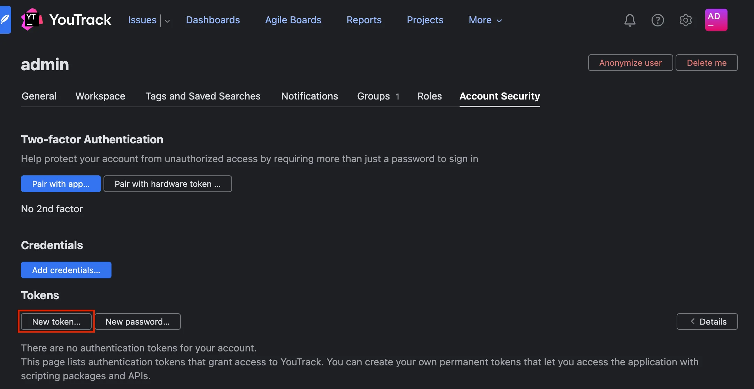
Task: Open the notifications bell
Action: tap(630, 20)
